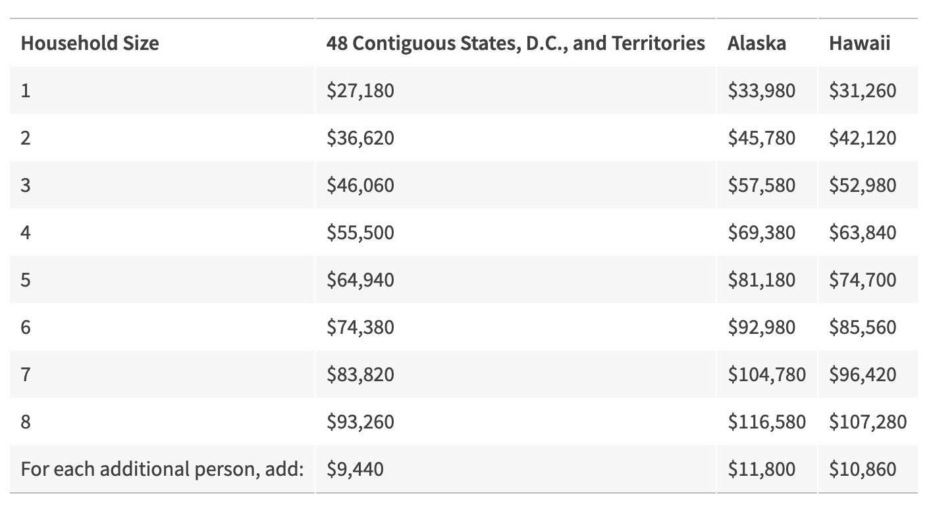The width and height of the screenshot is (931, 510).
Task: Select the $27,180 cell
Action: 360,90
